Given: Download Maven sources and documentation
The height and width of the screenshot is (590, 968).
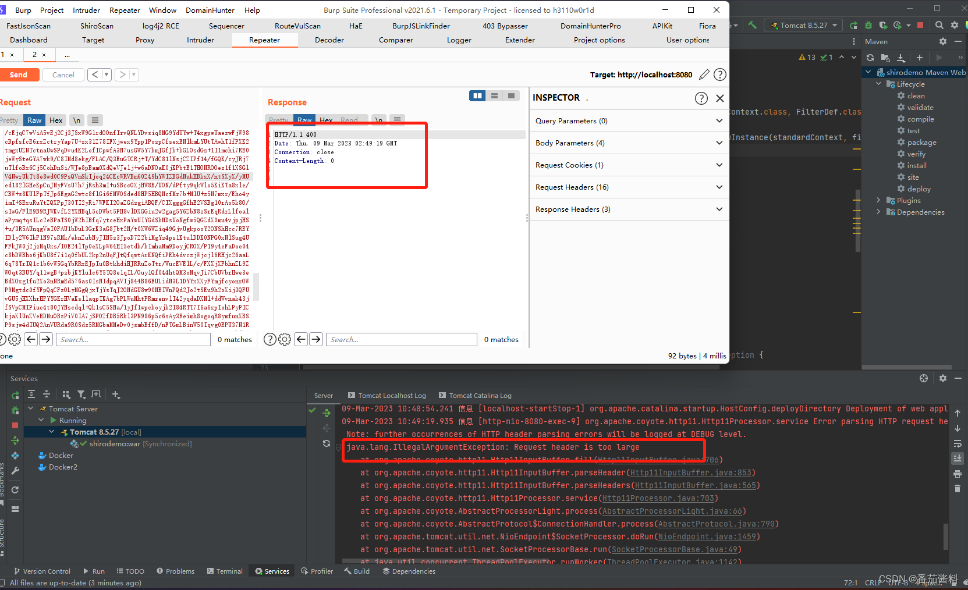Looking at the screenshot, I should click(x=900, y=58).
